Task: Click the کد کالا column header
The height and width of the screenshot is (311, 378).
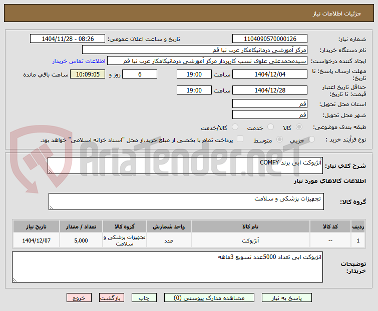Action: point(330,226)
